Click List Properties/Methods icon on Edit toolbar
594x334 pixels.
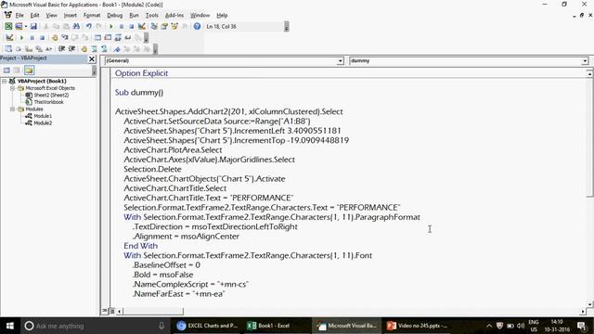[8, 49]
